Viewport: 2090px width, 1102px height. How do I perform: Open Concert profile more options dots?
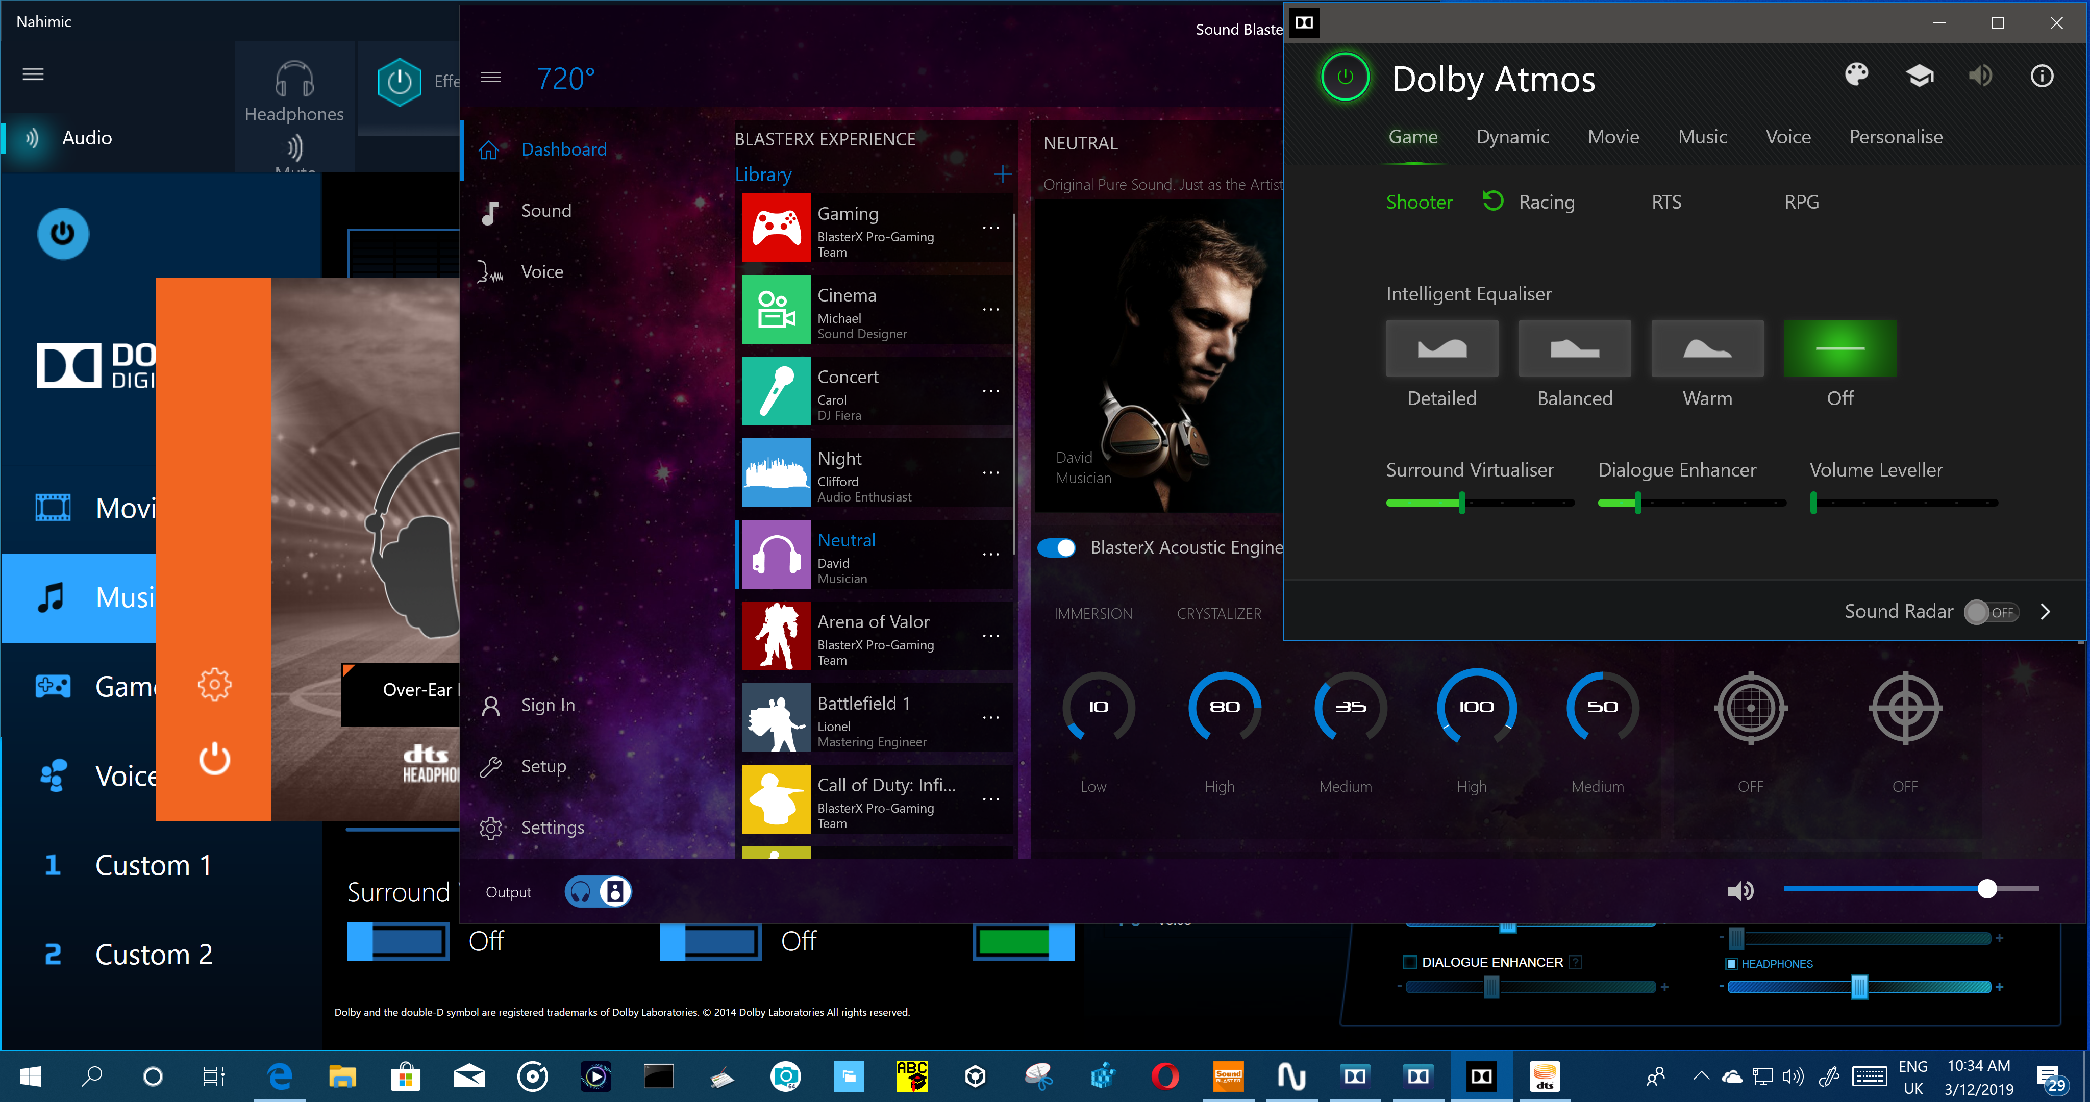tap(990, 391)
